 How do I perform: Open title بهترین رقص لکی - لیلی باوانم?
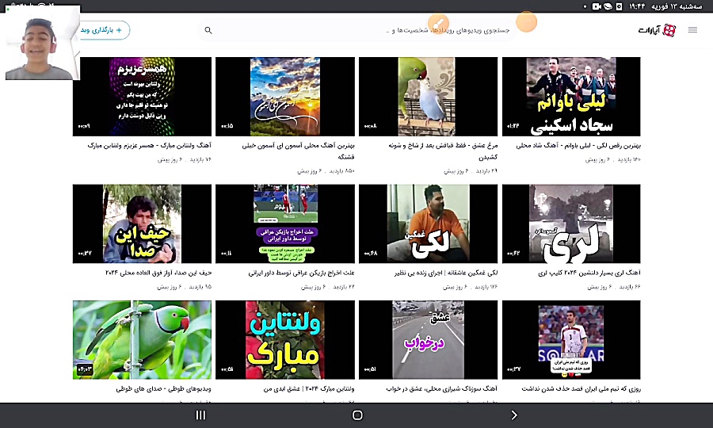578,146
